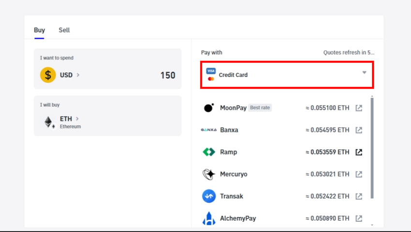Open Ramp external link icon
Screen dimensions: 411x232
(359, 152)
